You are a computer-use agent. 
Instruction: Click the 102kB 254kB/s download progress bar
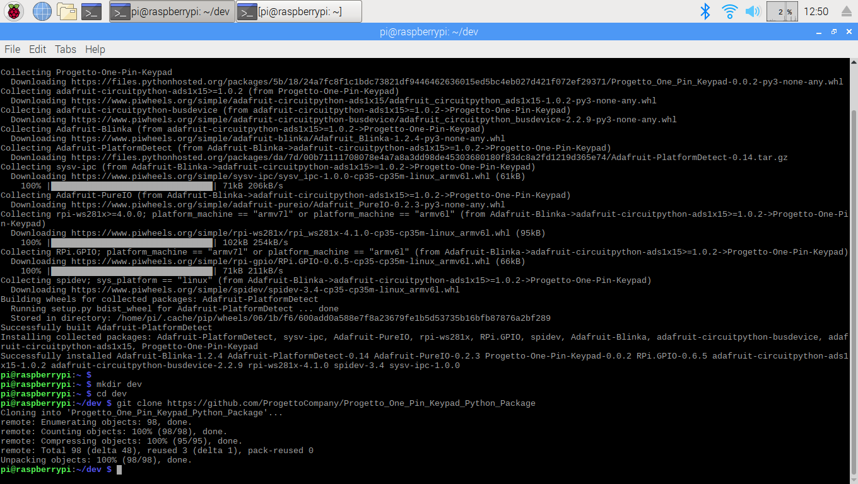[x=132, y=243]
